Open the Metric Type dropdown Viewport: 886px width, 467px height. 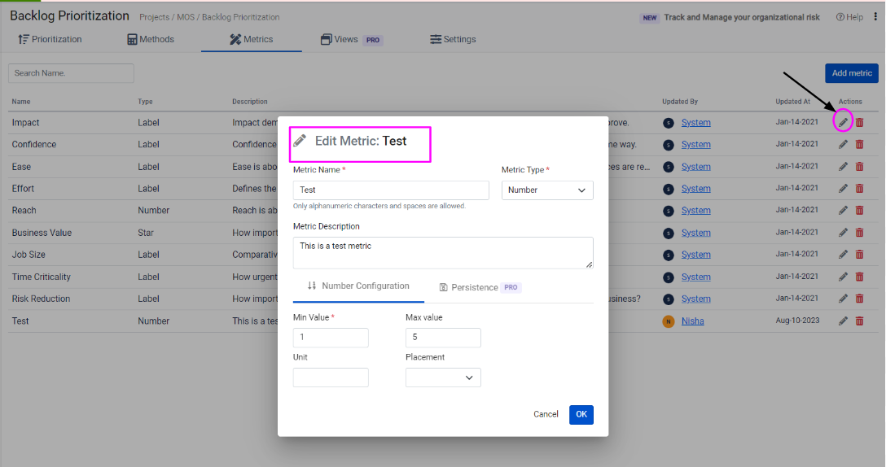coord(546,190)
